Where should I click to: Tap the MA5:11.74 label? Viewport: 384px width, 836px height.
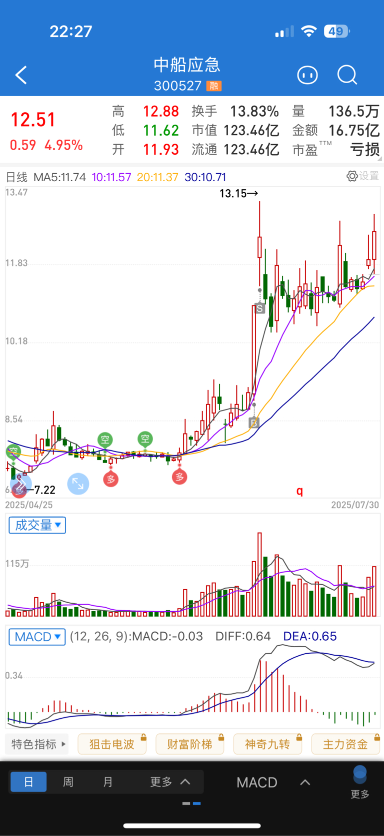pyautogui.click(x=59, y=177)
